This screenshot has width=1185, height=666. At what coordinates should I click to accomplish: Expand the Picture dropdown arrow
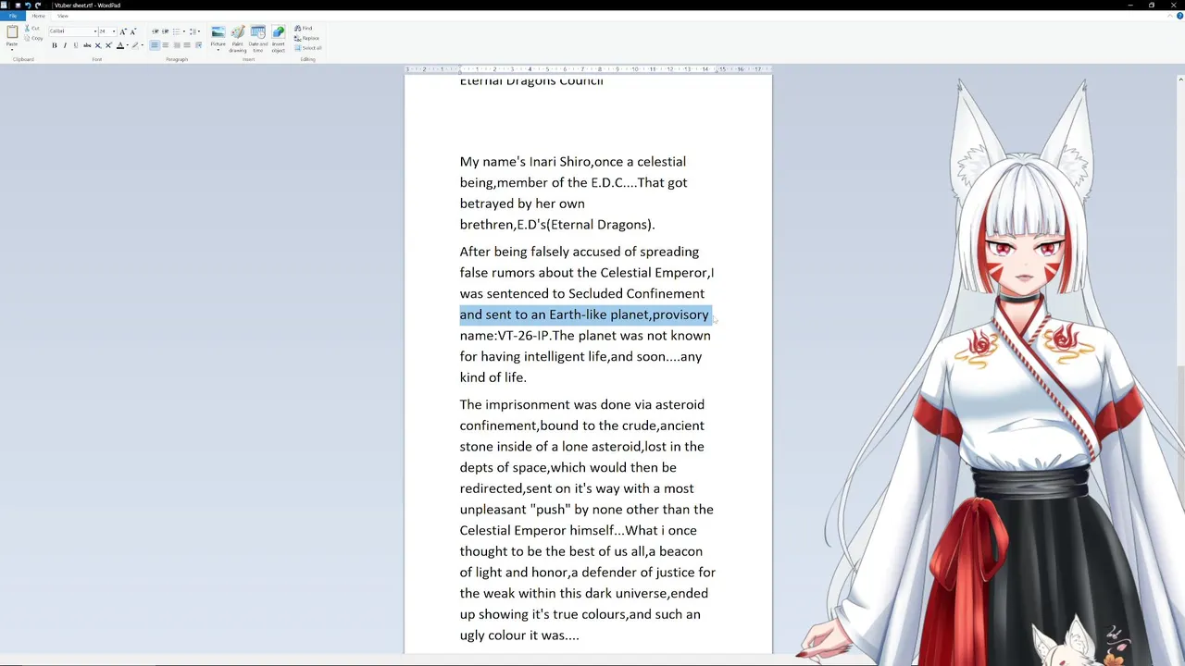218,50
